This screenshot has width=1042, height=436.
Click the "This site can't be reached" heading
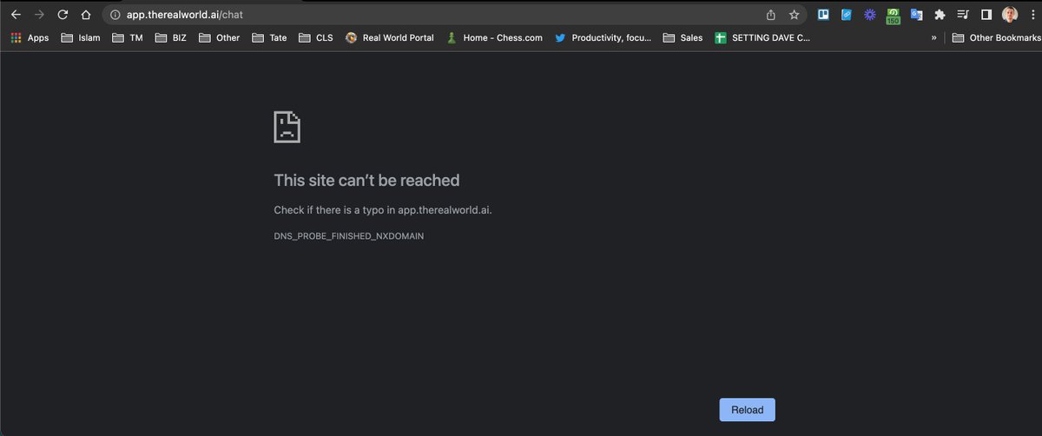click(x=366, y=181)
